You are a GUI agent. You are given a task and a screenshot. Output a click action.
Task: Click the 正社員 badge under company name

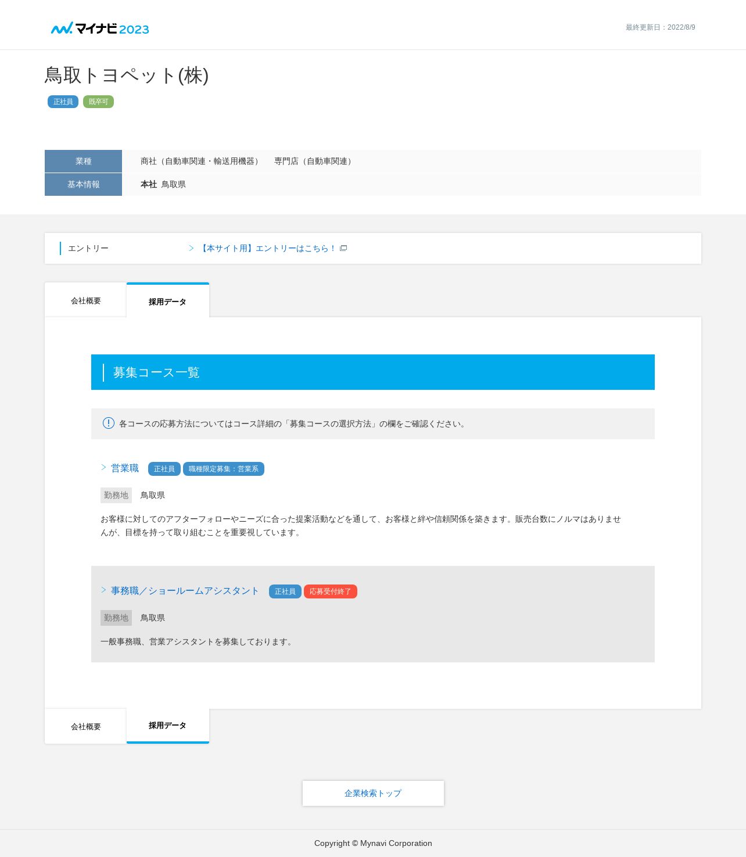[63, 102]
